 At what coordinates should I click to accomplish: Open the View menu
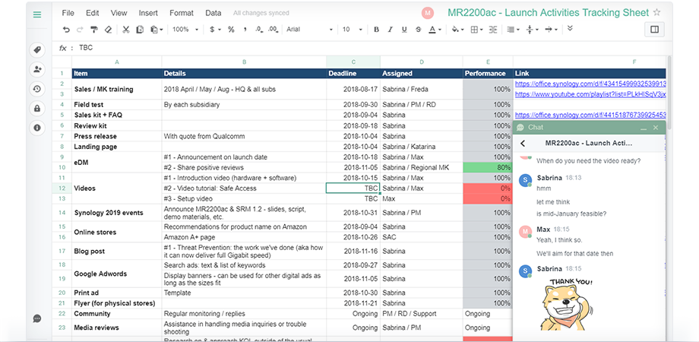(119, 13)
